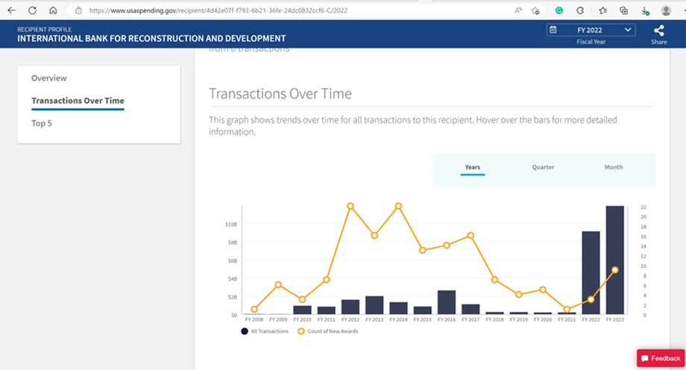
Task: Jump to Top 5 section
Action: (42, 123)
